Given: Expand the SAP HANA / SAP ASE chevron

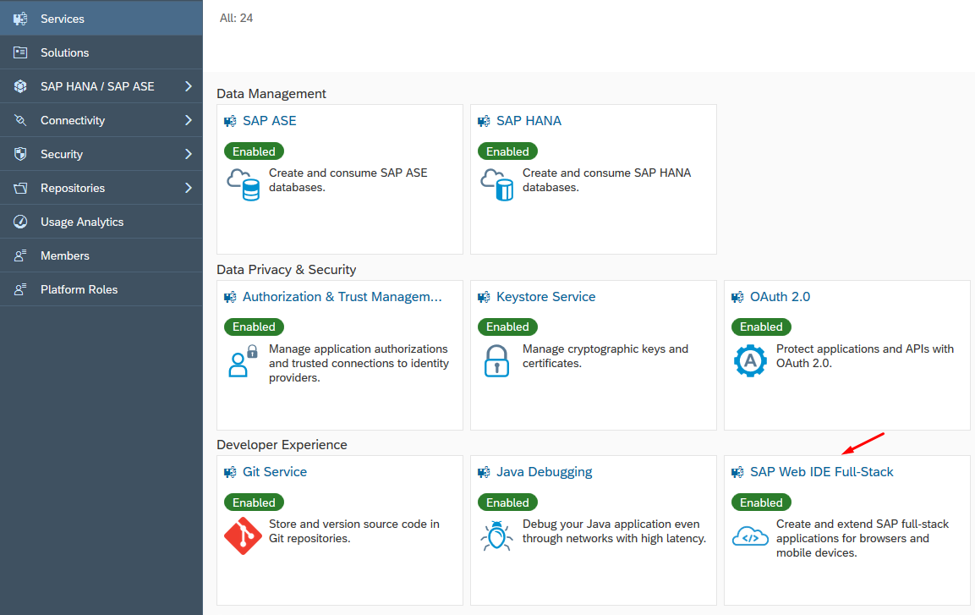Looking at the screenshot, I should (189, 86).
